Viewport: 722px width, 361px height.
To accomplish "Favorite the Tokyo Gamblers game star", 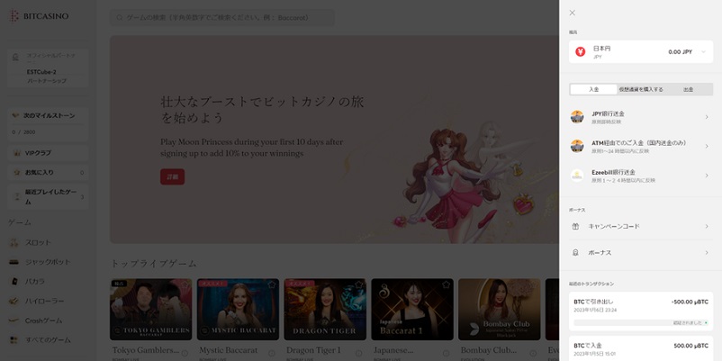I will pyautogui.click(x=185, y=285).
